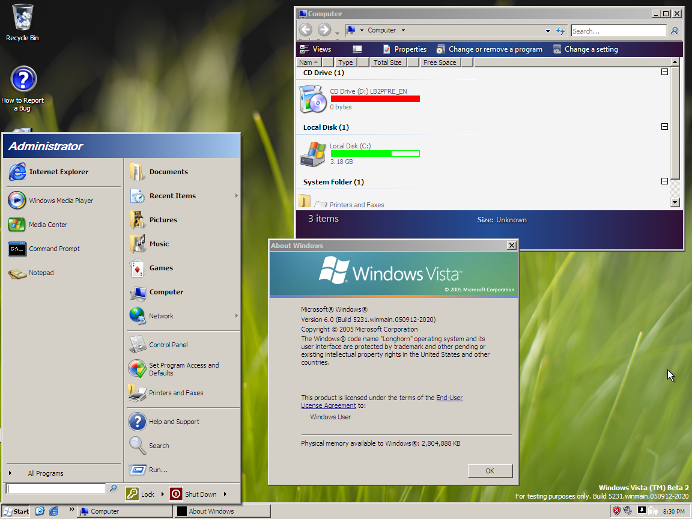Click the preview pane toolbar icon
This screenshot has width=692, height=519.
pos(357,49)
